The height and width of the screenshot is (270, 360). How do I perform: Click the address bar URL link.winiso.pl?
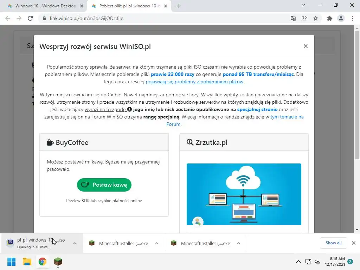click(x=86, y=18)
